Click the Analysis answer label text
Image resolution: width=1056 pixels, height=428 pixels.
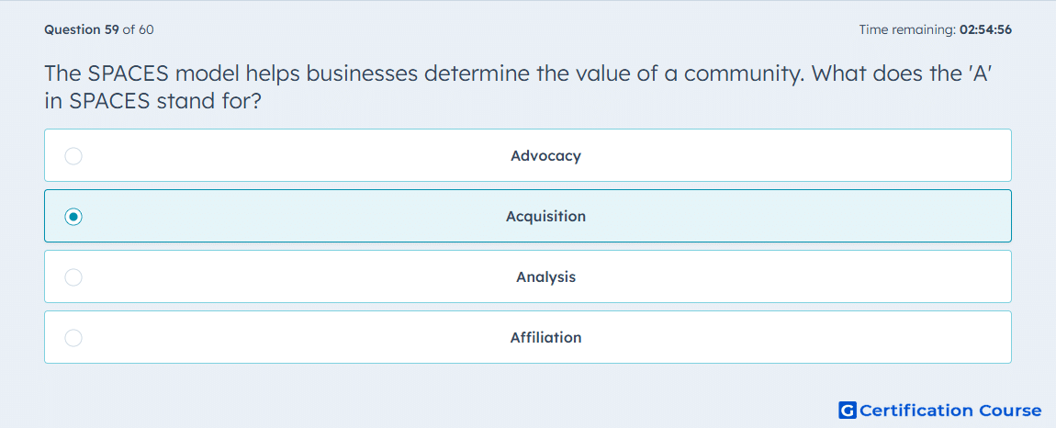tap(545, 277)
